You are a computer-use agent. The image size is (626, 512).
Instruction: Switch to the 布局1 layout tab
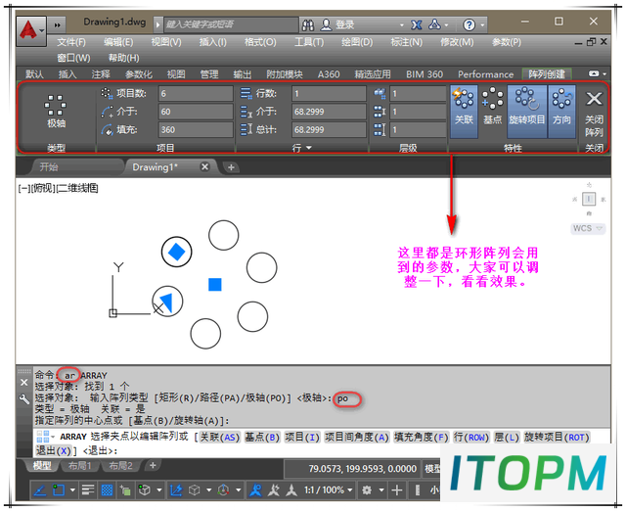pyautogui.click(x=80, y=466)
